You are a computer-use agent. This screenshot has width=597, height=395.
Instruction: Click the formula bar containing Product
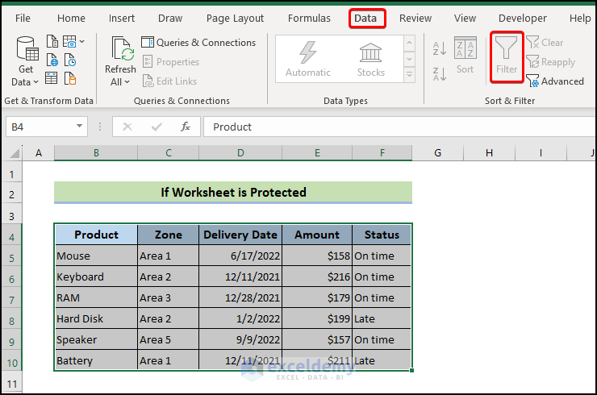point(400,127)
